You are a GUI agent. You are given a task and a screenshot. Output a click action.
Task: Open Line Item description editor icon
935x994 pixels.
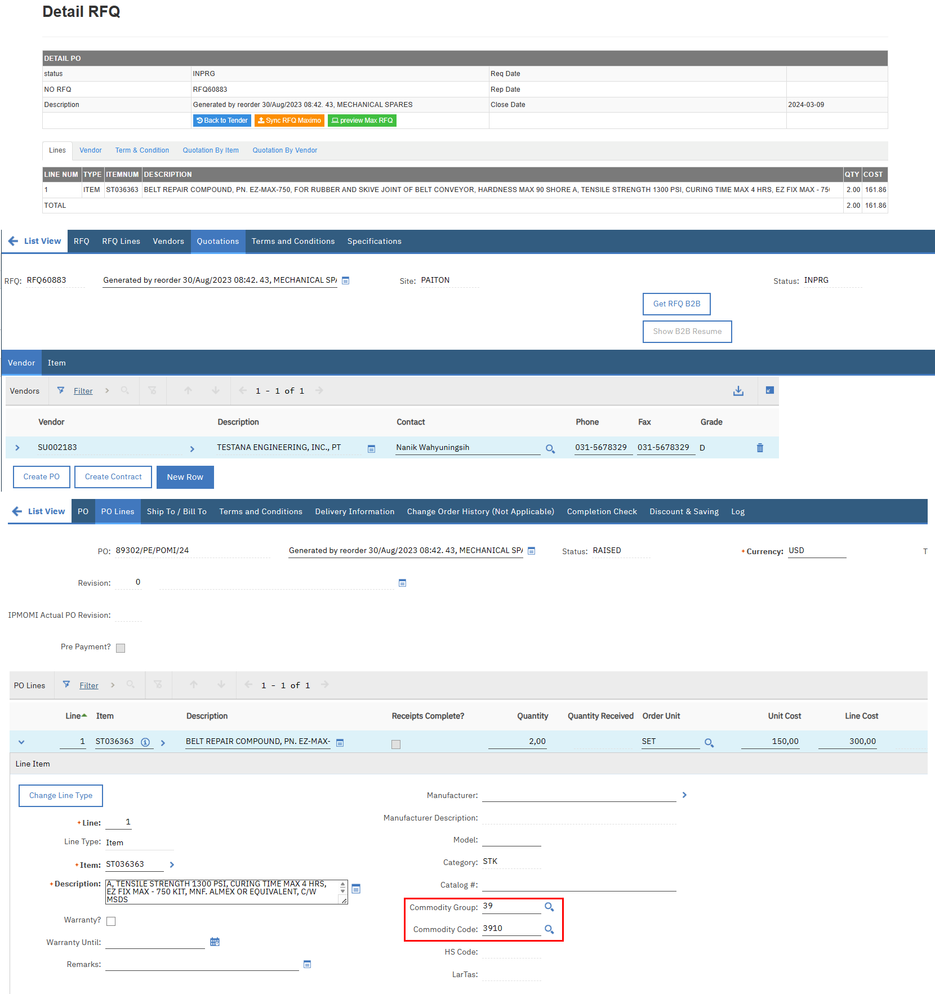click(356, 889)
